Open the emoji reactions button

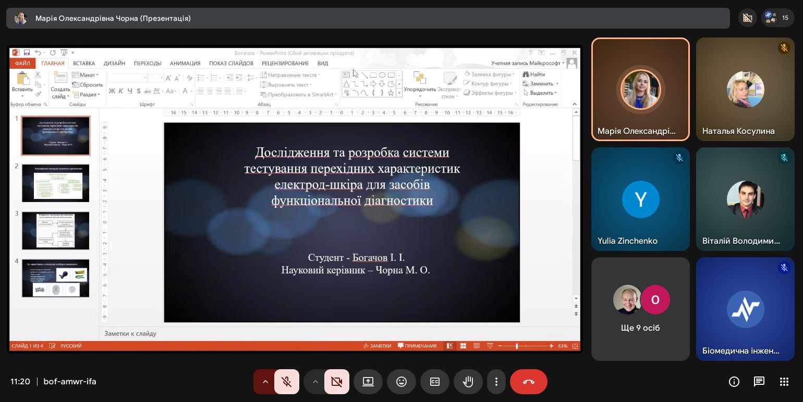coord(401,382)
